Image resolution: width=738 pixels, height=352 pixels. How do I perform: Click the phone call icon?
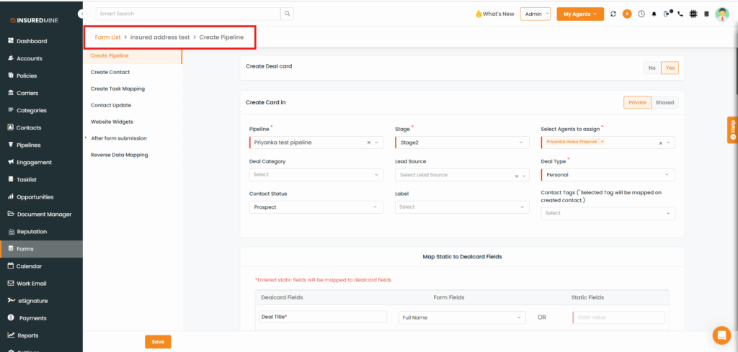click(x=680, y=14)
